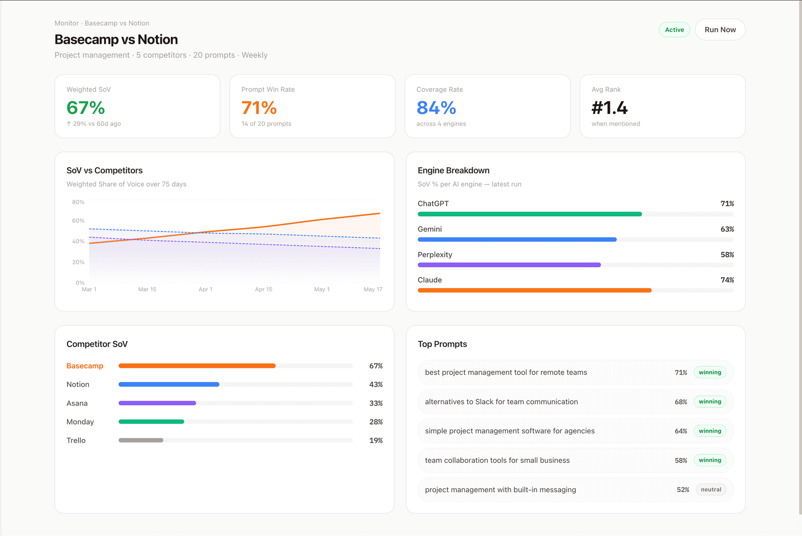The height and width of the screenshot is (536, 802).
Task: Click the Weighted SoV metric card
Action: click(x=137, y=106)
